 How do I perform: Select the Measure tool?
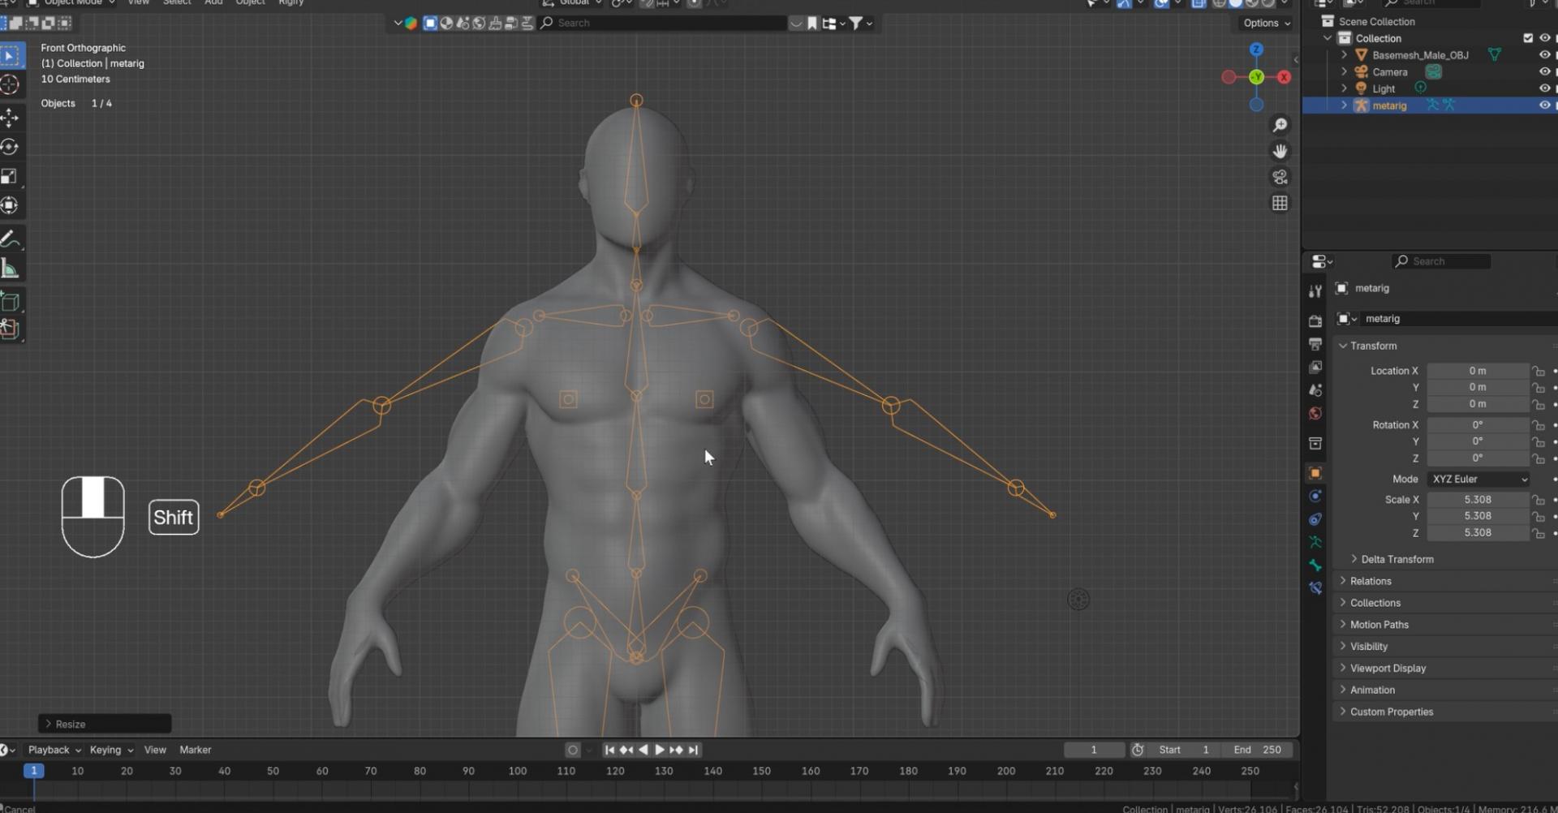point(10,269)
